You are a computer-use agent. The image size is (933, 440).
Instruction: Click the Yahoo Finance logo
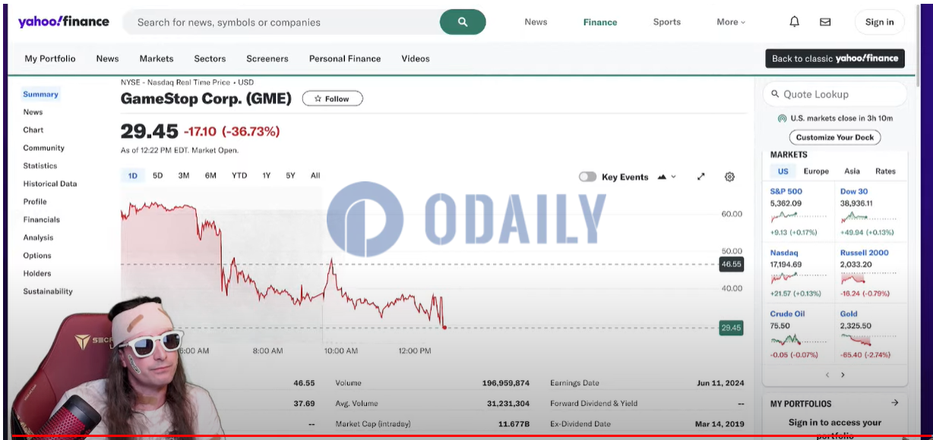pos(63,21)
